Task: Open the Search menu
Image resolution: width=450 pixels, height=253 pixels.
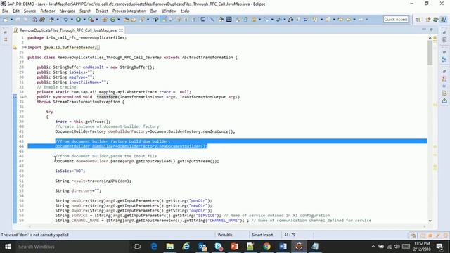Action: pyautogui.click(x=85, y=11)
